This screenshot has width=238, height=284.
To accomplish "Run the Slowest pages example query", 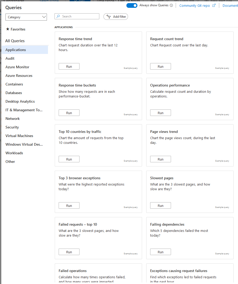I will (x=160, y=205).
